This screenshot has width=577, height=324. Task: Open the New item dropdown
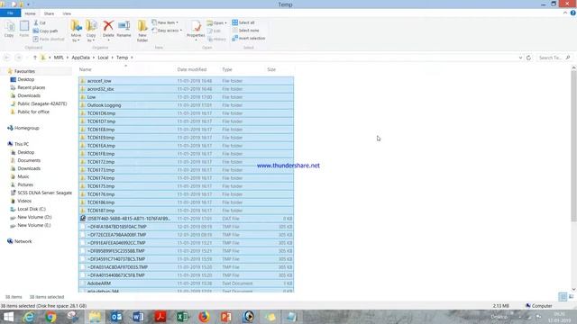click(165, 22)
